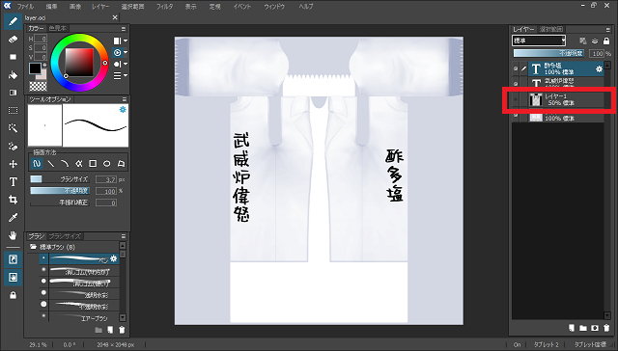Choose the Gradient tool
The height and width of the screenshot is (351, 618).
coord(13,93)
